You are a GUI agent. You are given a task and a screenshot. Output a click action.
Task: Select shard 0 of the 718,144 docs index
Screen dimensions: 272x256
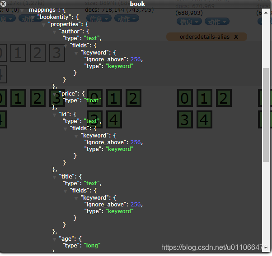[94, 98]
